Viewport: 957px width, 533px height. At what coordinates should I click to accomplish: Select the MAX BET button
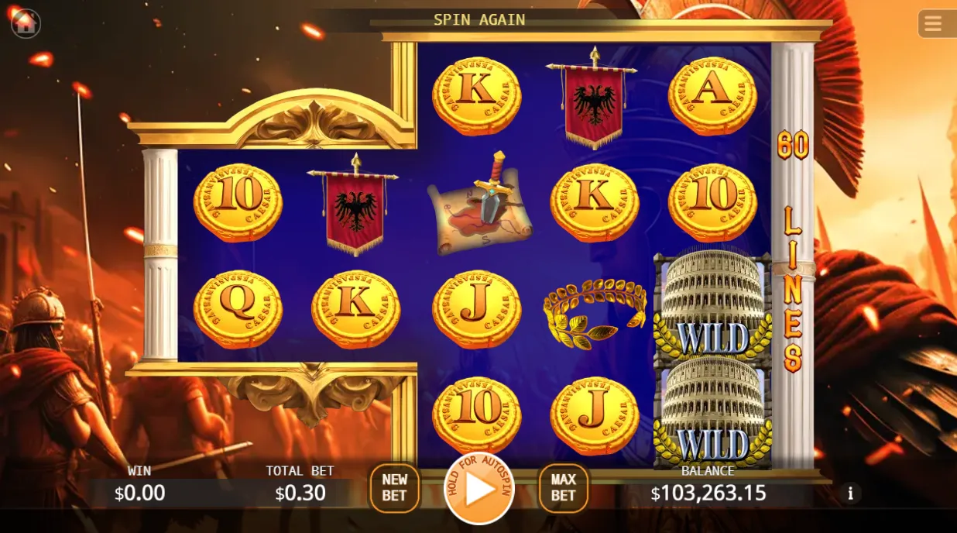point(563,488)
